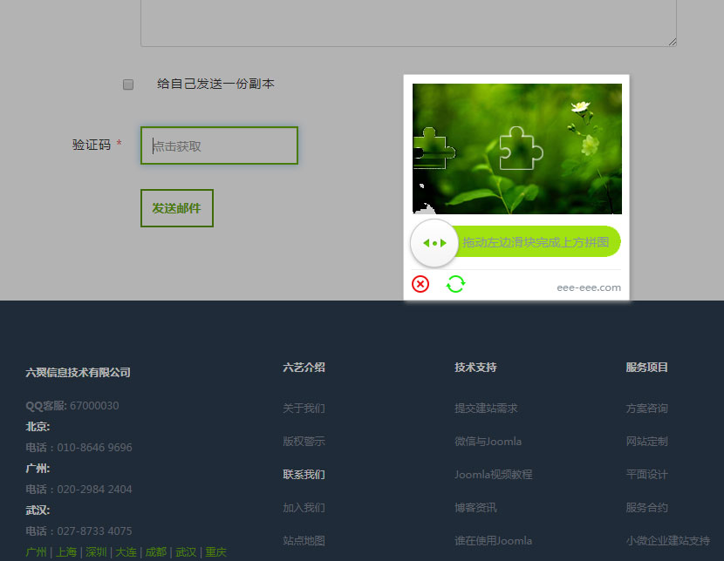Click the empty puzzle slot outline
Screen dimensions: 724x561
click(520, 149)
